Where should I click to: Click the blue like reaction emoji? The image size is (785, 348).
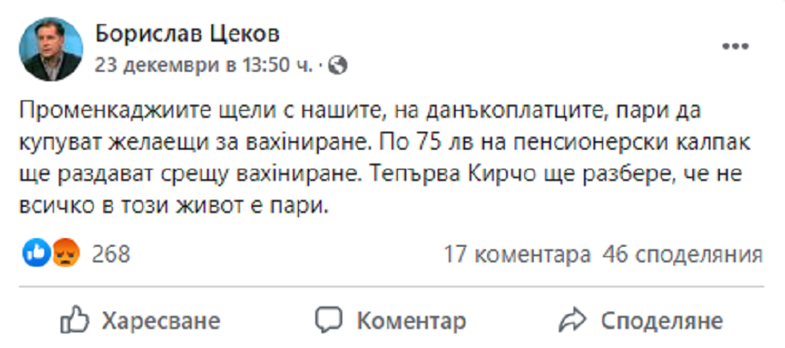point(37,254)
